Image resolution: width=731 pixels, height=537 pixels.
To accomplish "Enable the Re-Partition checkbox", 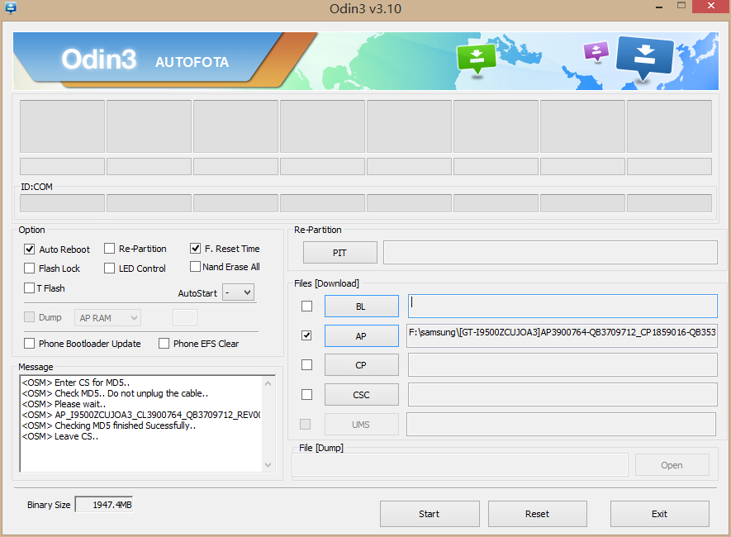I will pyautogui.click(x=110, y=249).
